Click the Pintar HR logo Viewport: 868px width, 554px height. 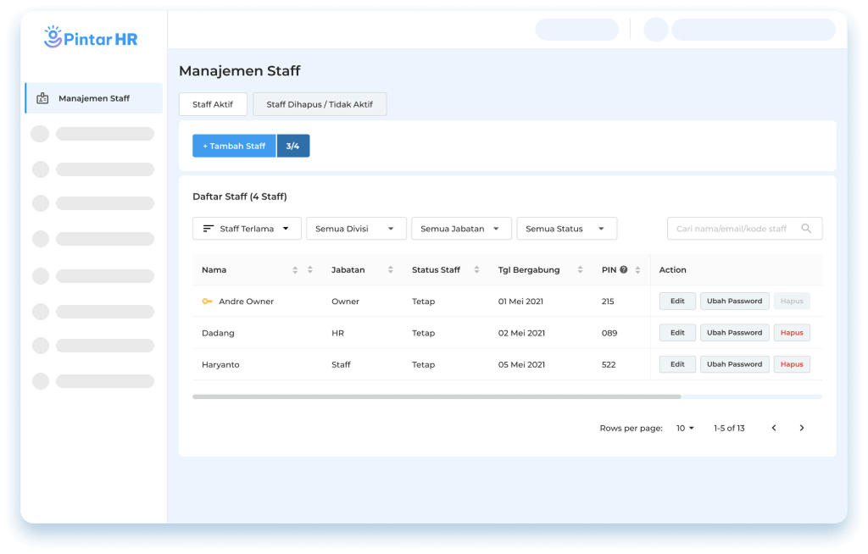[x=91, y=38]
